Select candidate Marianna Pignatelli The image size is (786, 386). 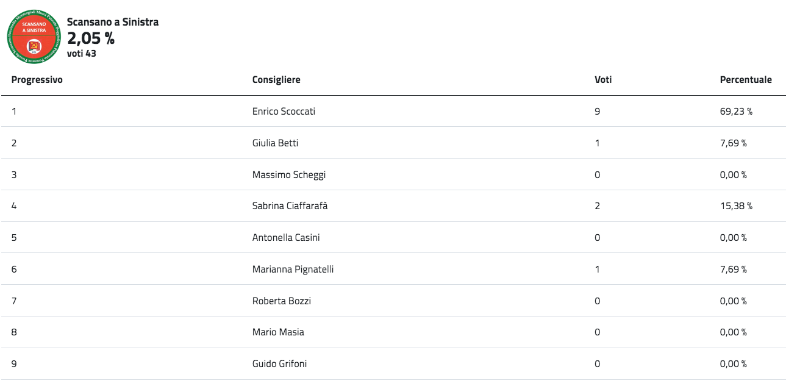[x=293, y=270]
